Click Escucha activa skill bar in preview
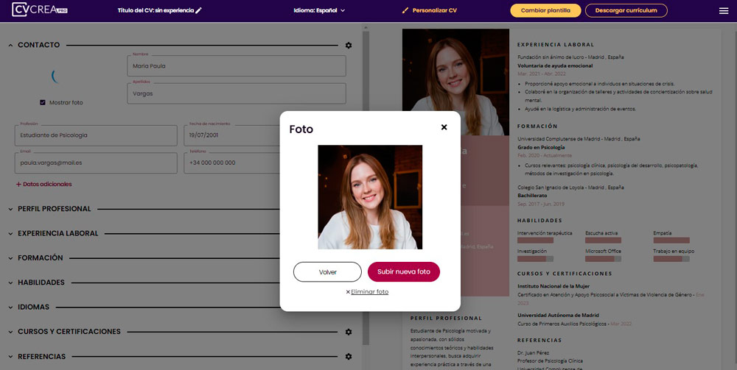The height and width of the screenshot is (370, 737). [603, 241]
